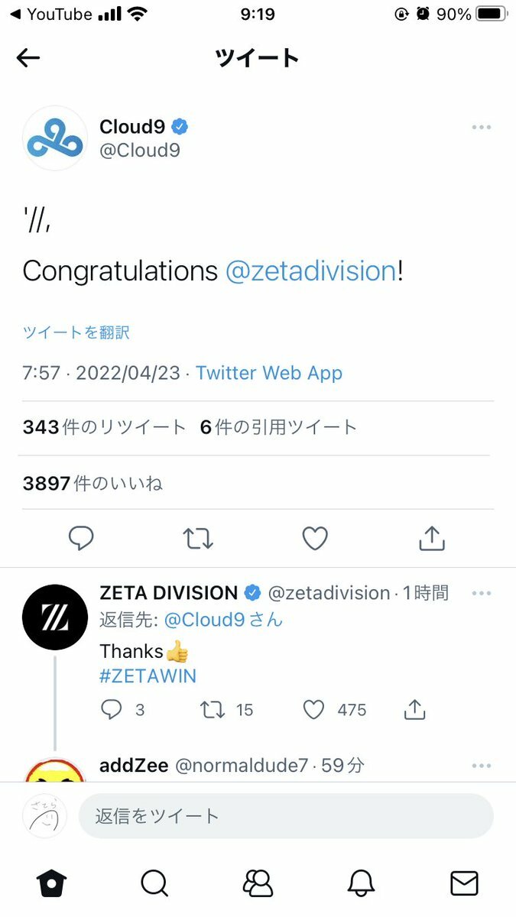Go back using the left arrow

[x=28, y=58]
